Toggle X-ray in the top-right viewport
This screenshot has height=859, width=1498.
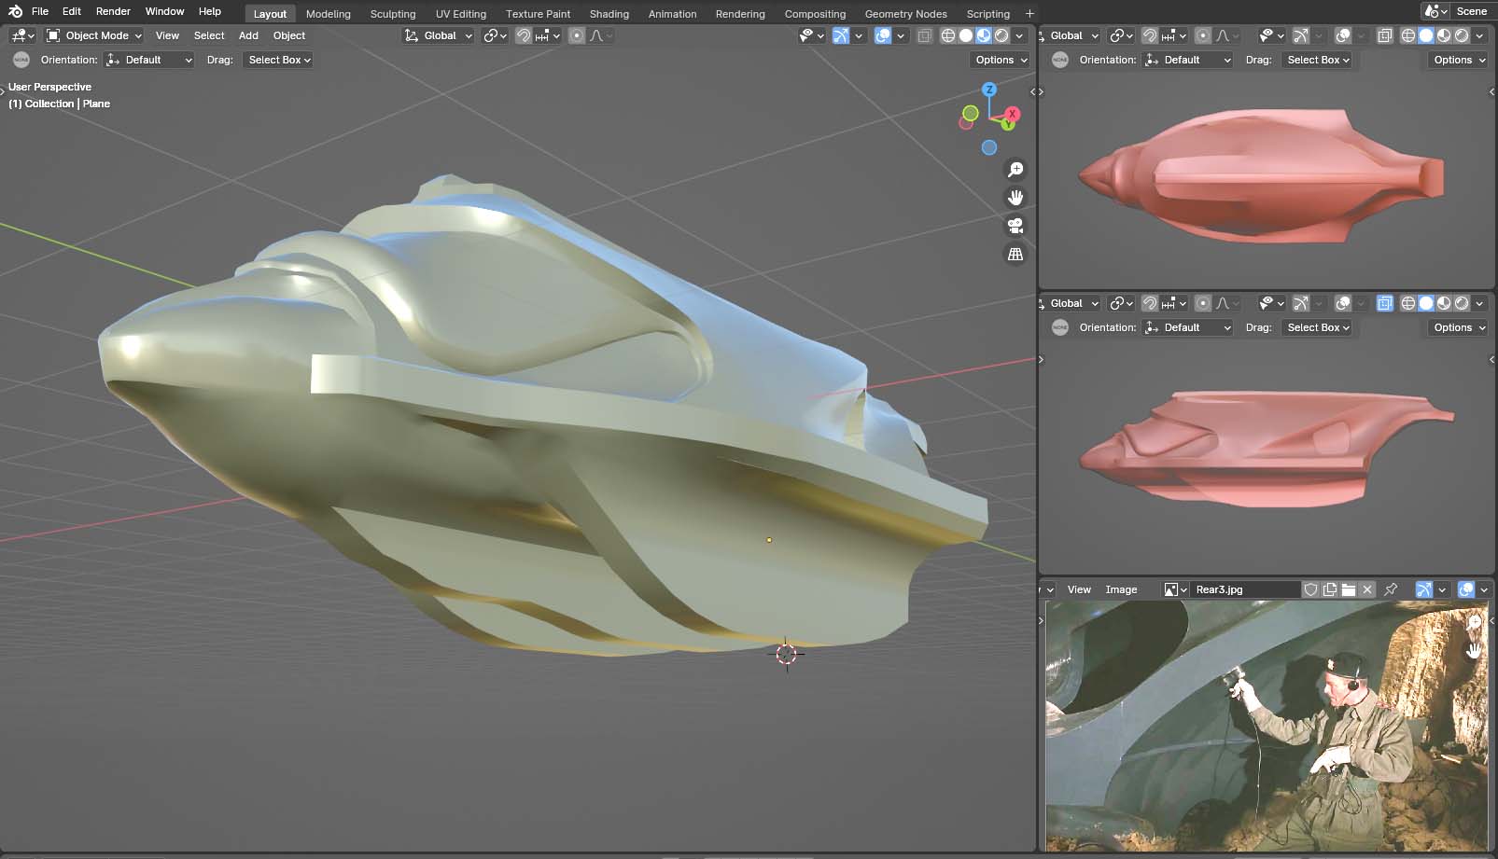[1384, 35]
